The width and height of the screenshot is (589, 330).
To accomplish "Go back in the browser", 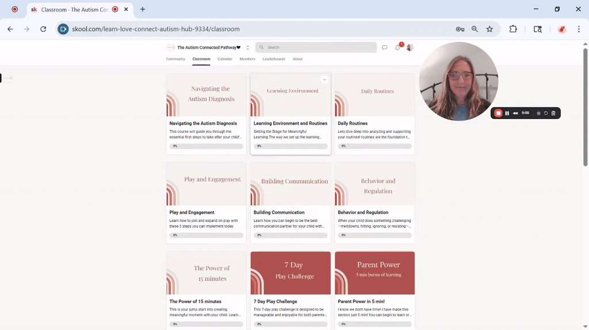I will tap(10, 29).
